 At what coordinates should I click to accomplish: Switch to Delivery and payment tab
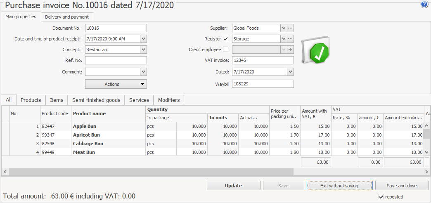(x=67, y=17)
